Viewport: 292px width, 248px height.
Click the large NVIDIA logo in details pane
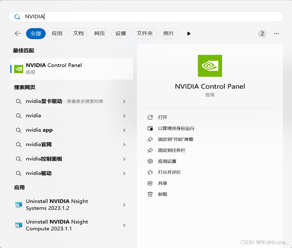point(210,66)
